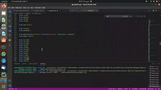Open the Accounts icon in activity bar
Viewport: 161px width, 90px height.
coord(10,80)
